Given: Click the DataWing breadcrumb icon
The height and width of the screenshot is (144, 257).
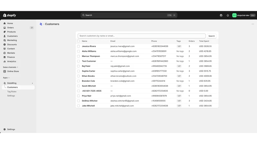Looking at the screenshot, I should [x=41, y=24].
